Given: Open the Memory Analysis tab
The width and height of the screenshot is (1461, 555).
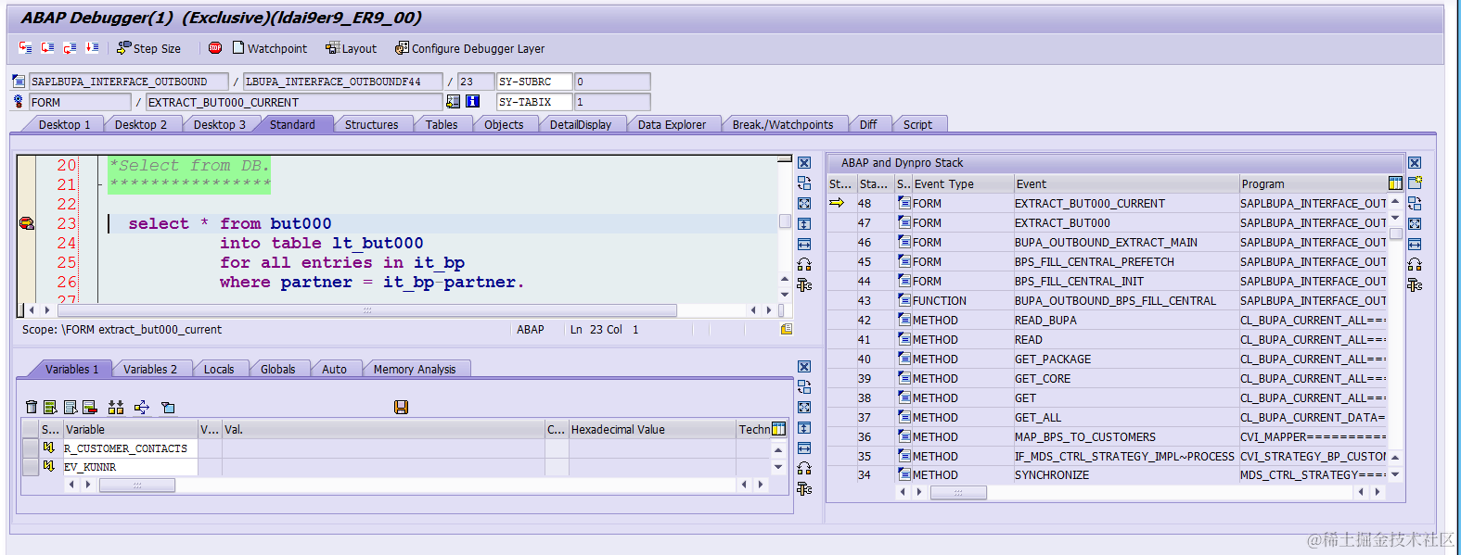Looking at the screenshot, I should point(415,369).
